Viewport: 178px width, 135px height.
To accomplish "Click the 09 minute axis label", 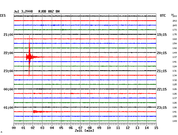I will [x=99, y=128].
